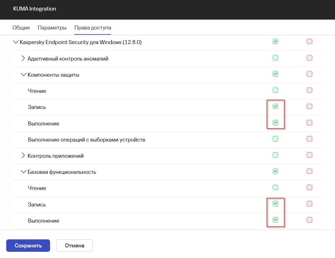Check red checkbox for Компоненты защиты
The image size is (335, 258).
[x=309, y=74]
